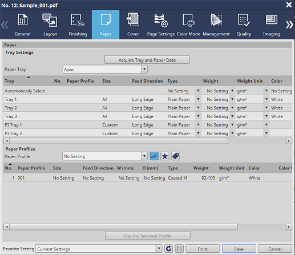Click the star favorite profiles filter icon

(165, 156)
